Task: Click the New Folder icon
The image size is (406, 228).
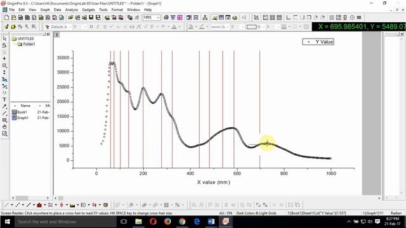Action: 13,18
